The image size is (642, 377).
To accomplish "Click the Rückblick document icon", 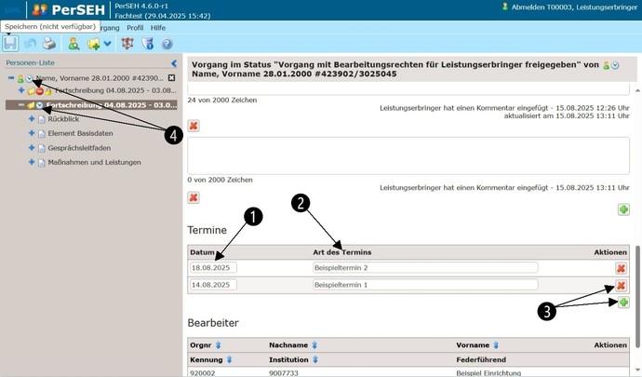I will pos(41,119).
